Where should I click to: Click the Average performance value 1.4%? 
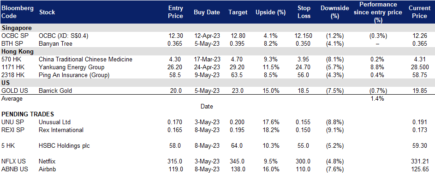pyautogui.click(x=377, y=98)
